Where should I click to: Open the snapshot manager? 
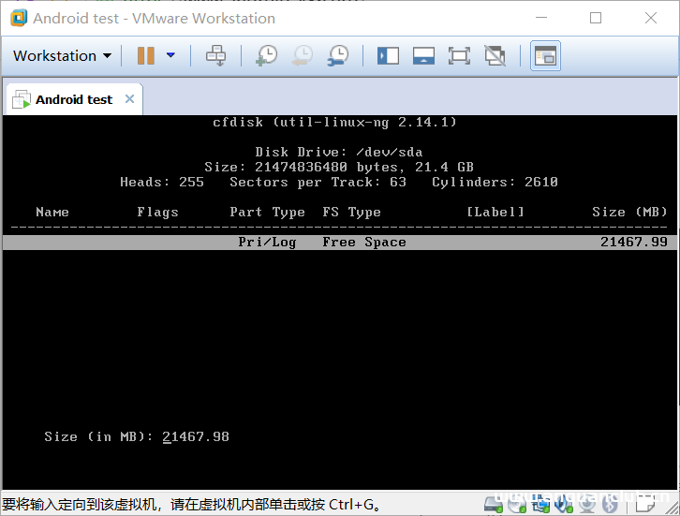tap(338, 56)
